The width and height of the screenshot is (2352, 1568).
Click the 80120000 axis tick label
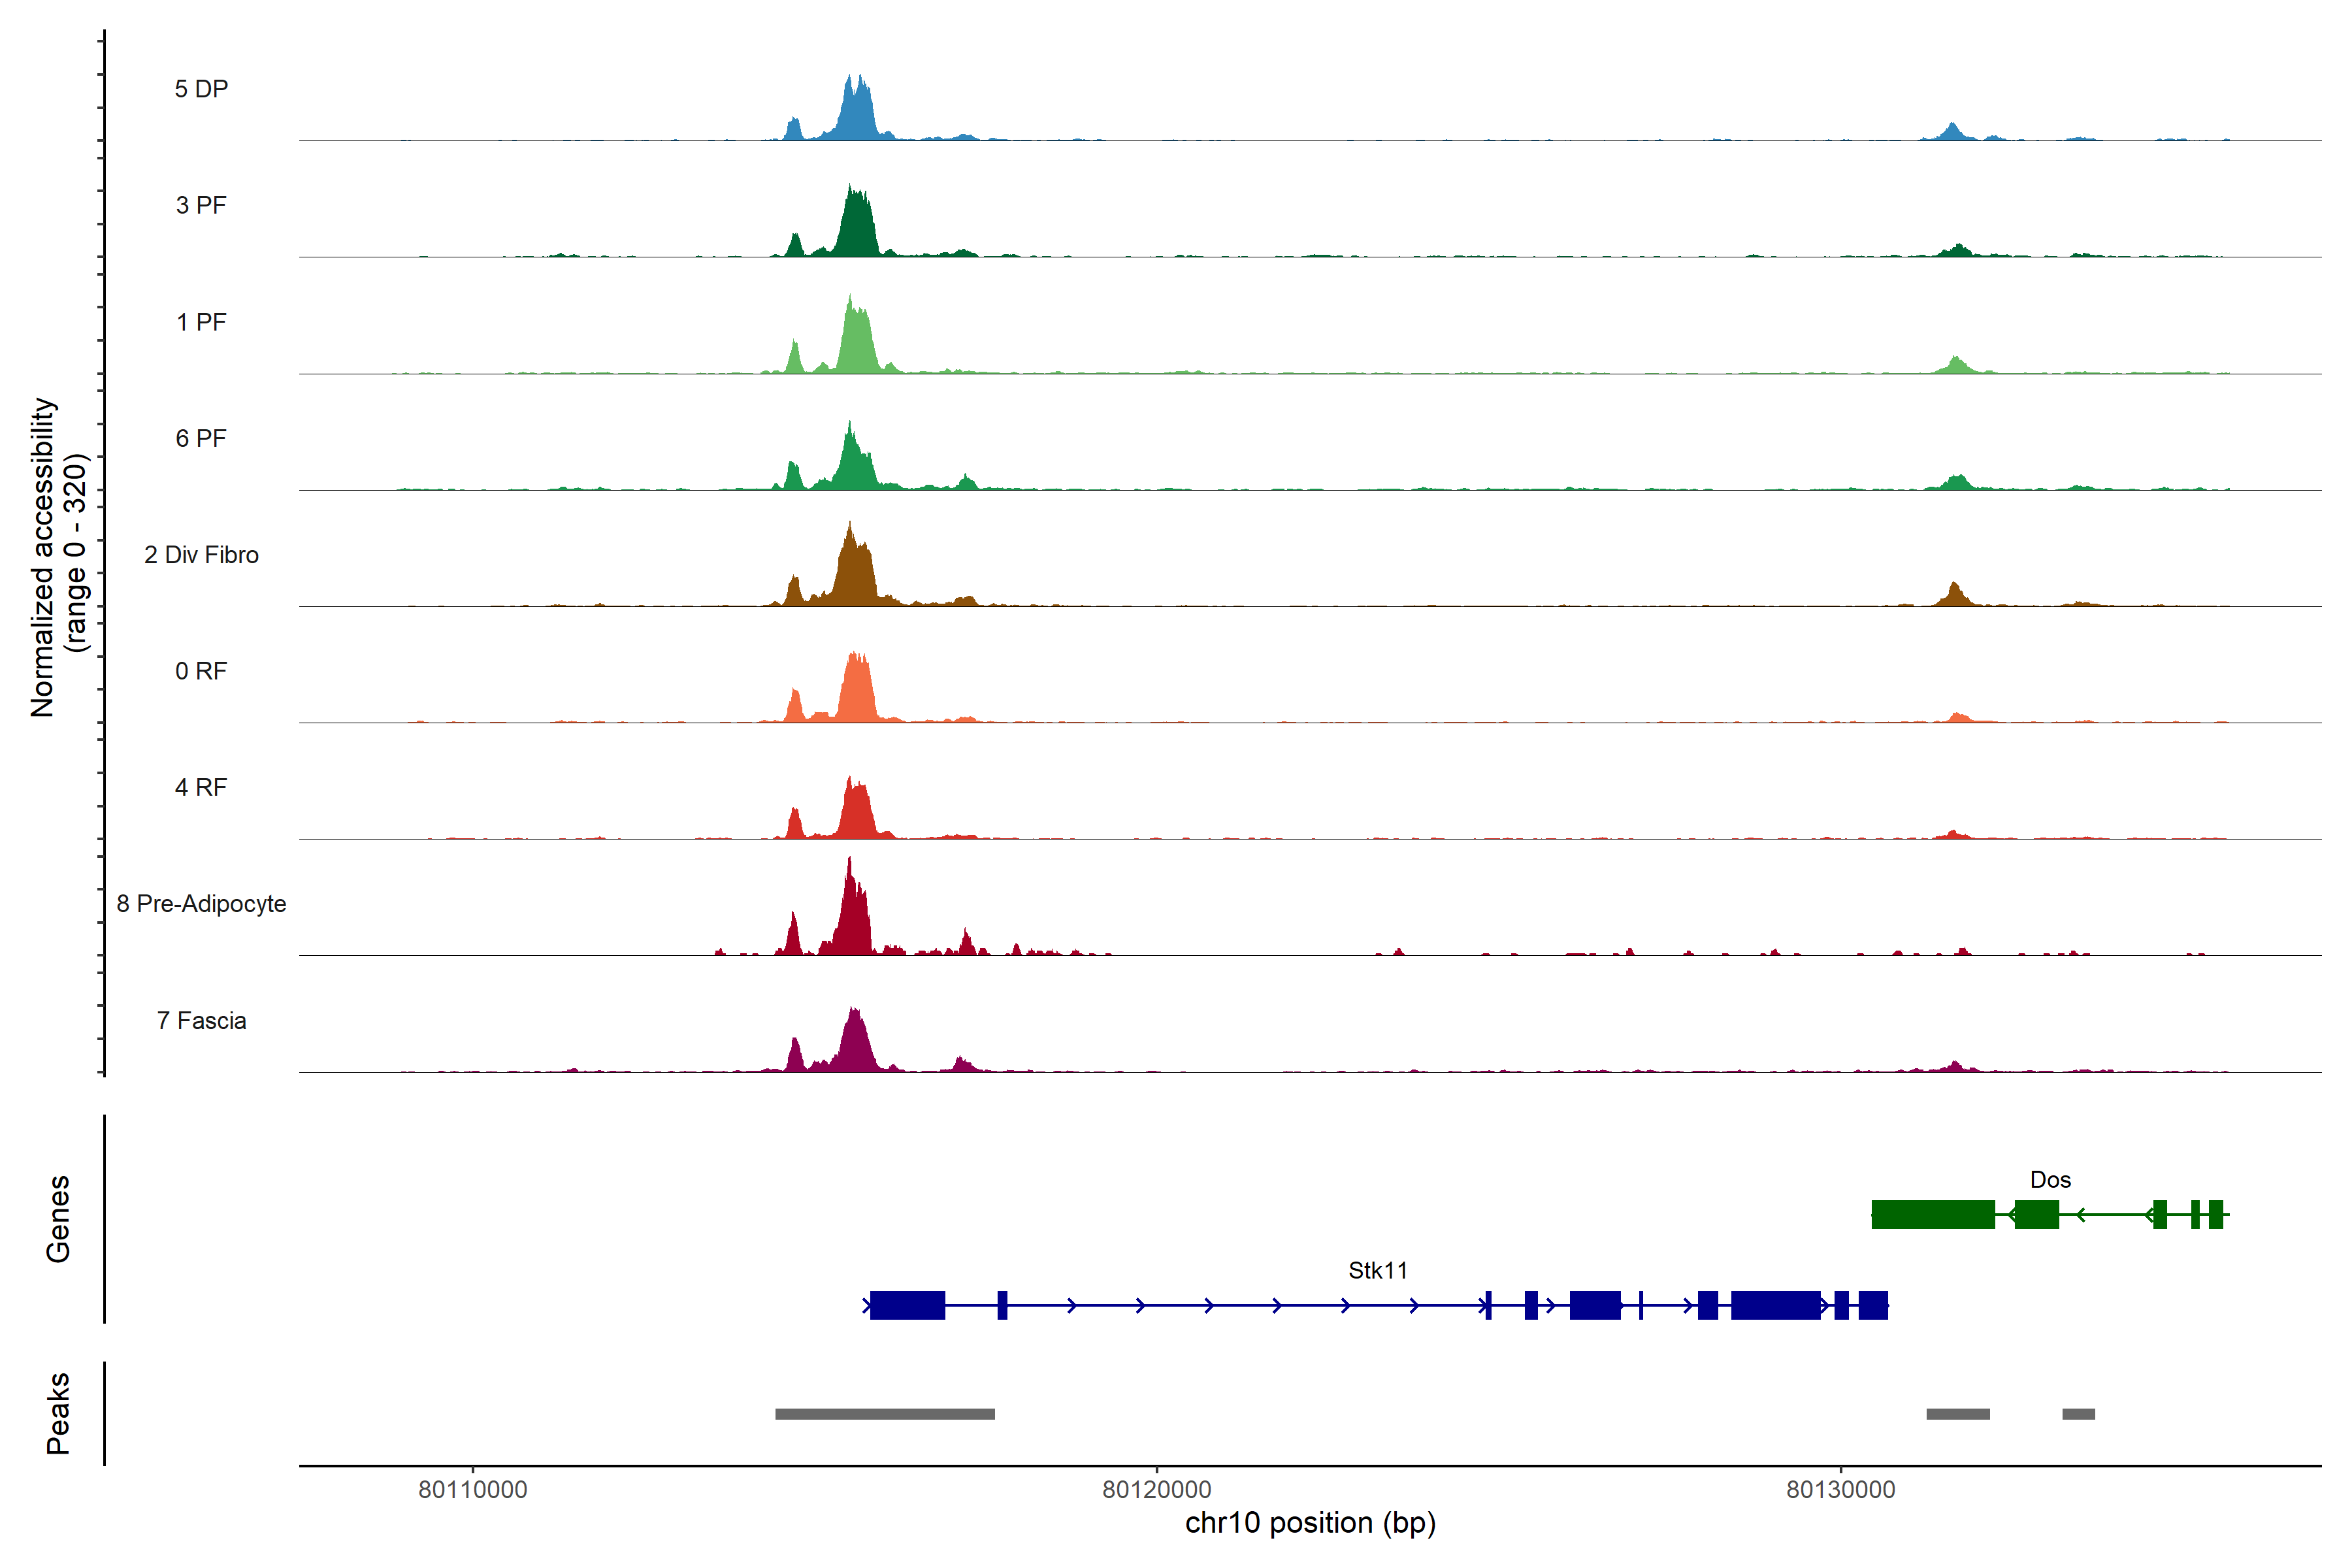tap(1156, 1489)
